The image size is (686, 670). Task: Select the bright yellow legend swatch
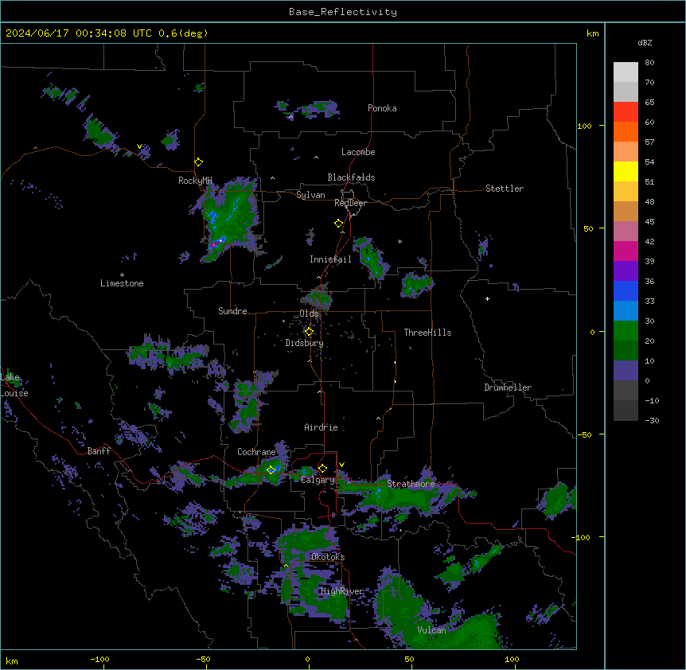pos(626,171)
